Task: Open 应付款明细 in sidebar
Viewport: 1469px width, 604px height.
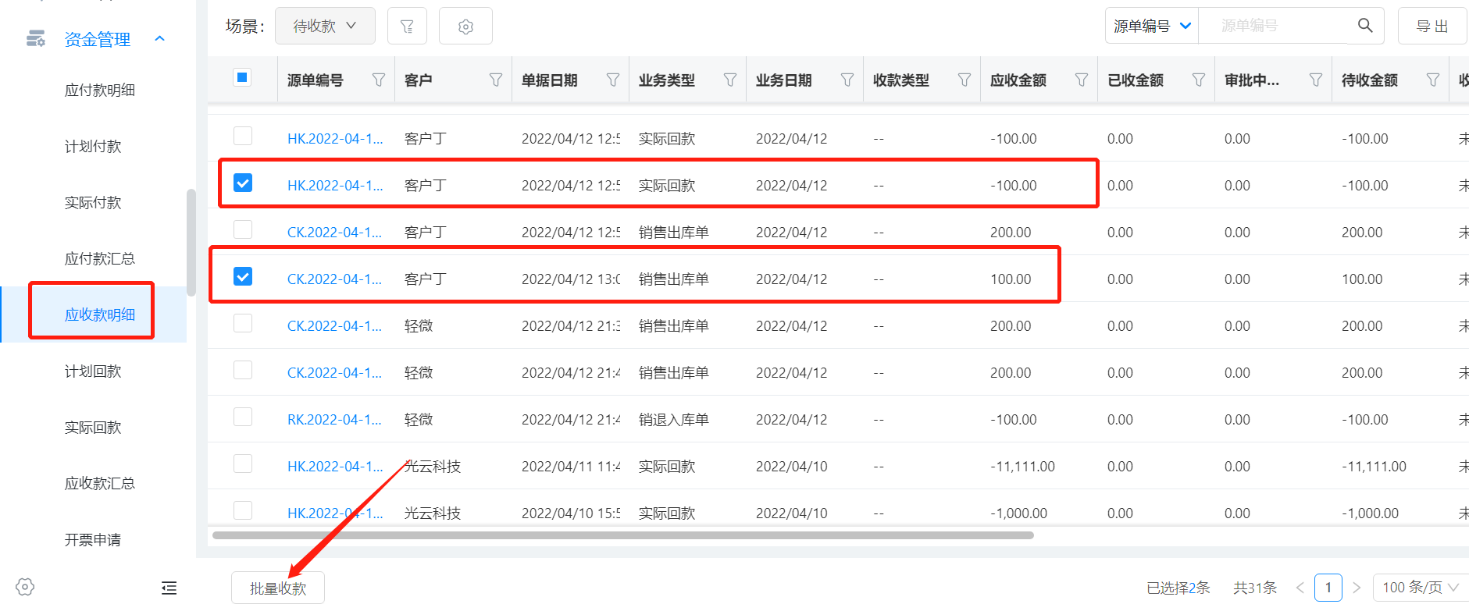Action: tap(100, 91)
